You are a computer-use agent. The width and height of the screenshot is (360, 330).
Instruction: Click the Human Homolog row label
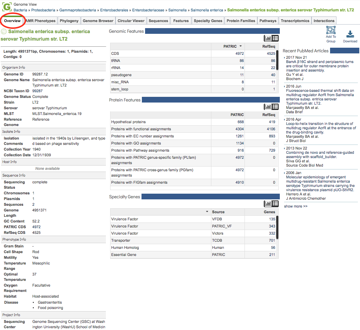coord(125,247)
